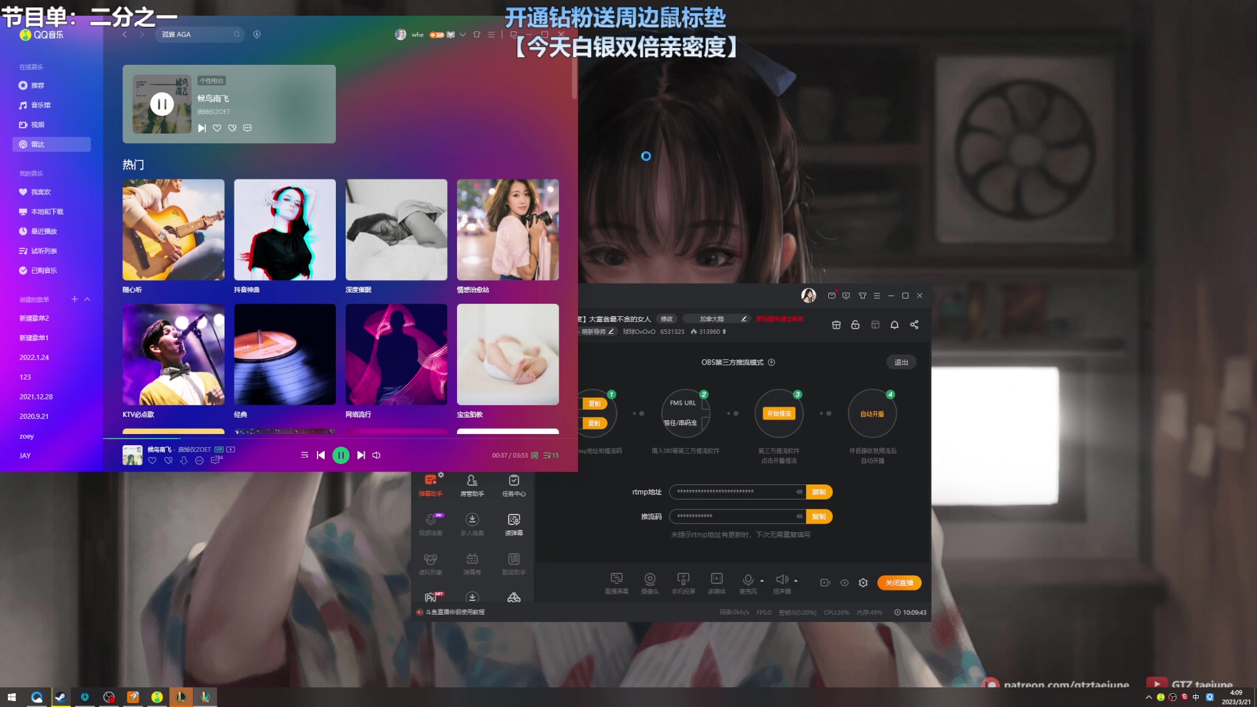The height and width of the screenshot is (707, 1257).
Task: Change playback order mode icon in player bar
Action: (304, 455)
